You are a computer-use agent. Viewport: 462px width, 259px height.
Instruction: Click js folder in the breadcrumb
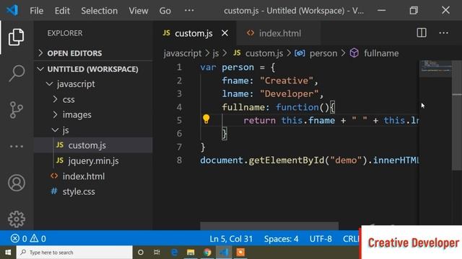point(216,53)
